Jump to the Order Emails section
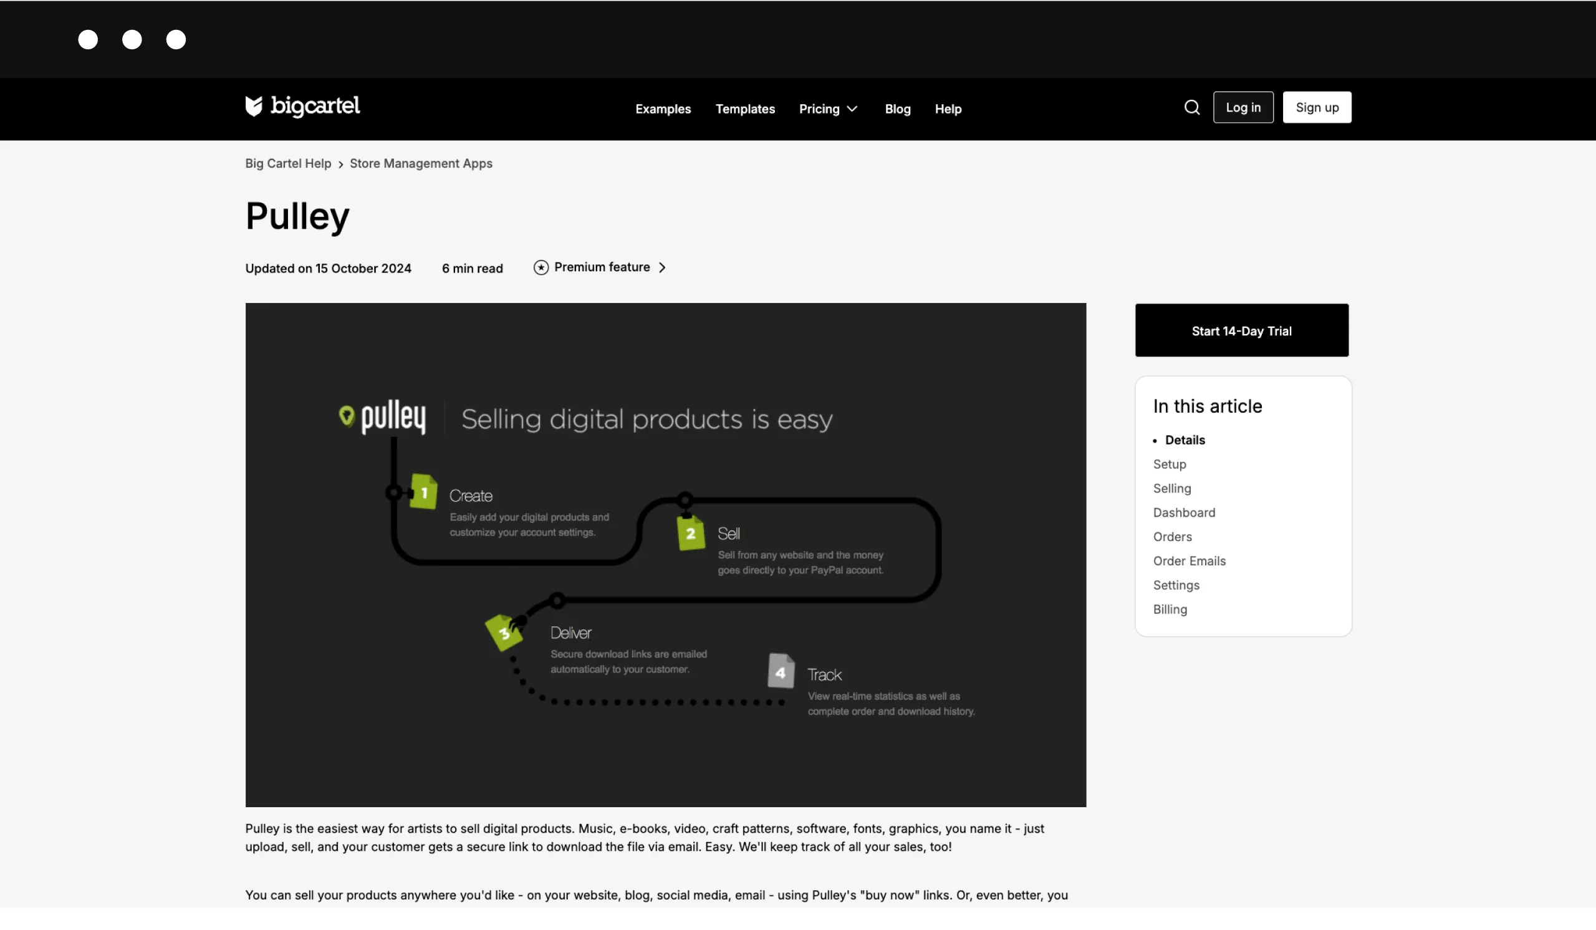The width and height of the screenshot is (1596, 930). click(1189, 561)
